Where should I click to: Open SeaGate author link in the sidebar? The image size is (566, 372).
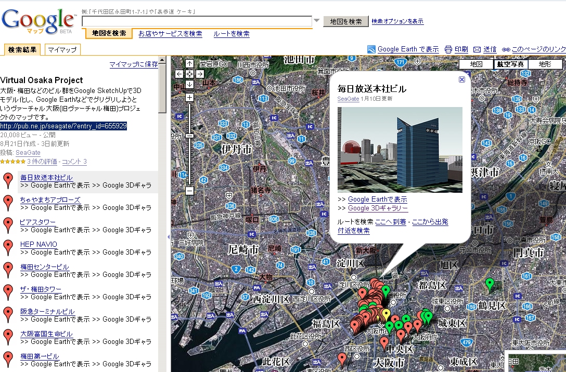click(28, 152)
